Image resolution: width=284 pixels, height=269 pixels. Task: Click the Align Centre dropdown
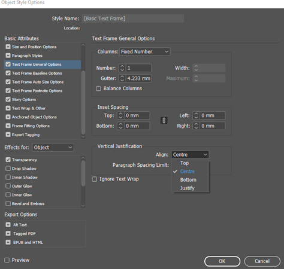pos(190,155)
